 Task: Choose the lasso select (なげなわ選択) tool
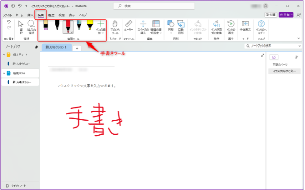coord(31,27)
